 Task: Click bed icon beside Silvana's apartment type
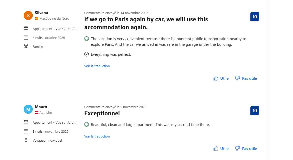26,29
